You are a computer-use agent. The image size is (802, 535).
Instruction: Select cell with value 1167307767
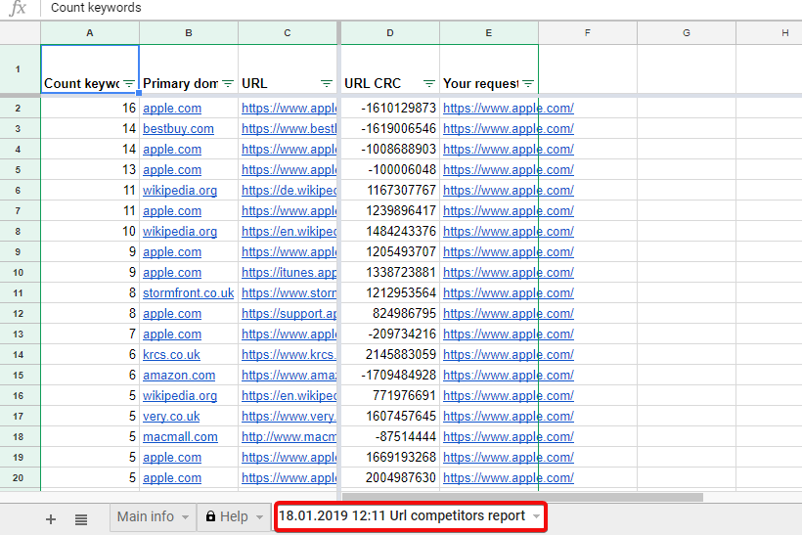click(390, 191)
